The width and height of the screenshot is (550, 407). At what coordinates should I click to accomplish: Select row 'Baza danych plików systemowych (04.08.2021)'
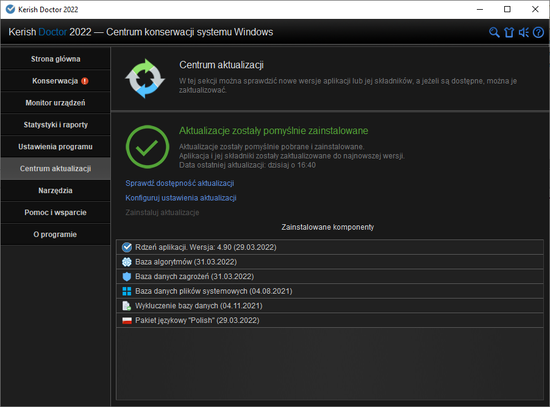point(330,291)
